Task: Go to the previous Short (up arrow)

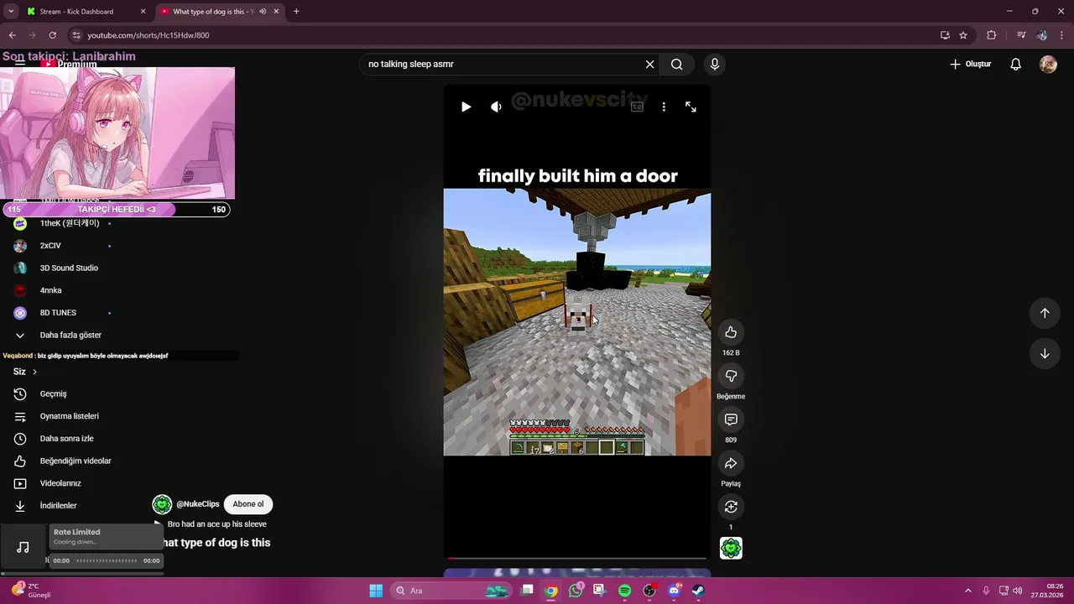Action: click(x=1045, y=313)
